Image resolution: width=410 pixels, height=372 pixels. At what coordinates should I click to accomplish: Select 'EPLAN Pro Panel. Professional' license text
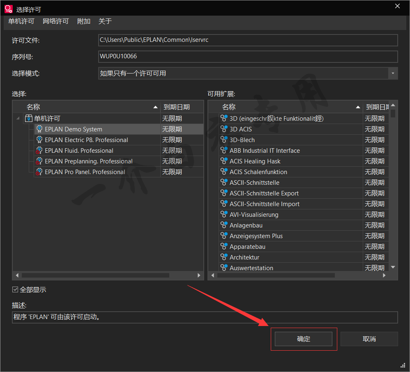(85, 172)
